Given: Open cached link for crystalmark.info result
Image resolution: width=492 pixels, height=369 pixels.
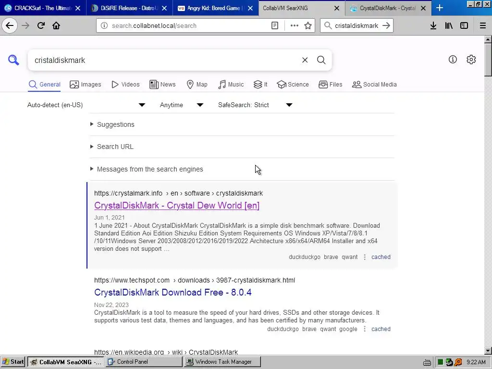Looking at the screenshot, I should (x=381, y=257).
